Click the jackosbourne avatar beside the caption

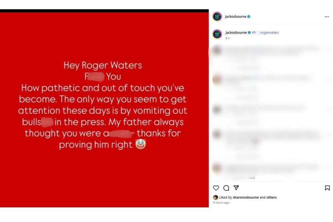click(x=217, y=34)
